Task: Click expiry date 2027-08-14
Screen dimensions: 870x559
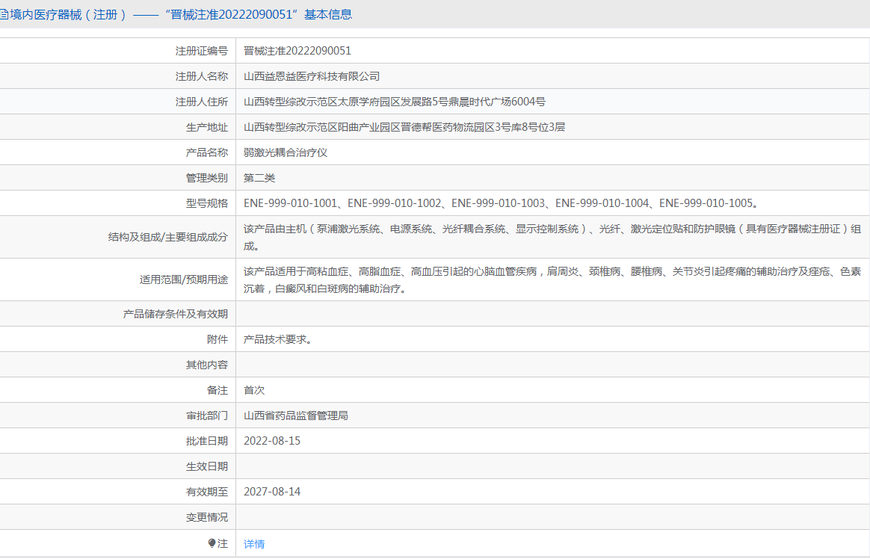Action: coord(272,492)
